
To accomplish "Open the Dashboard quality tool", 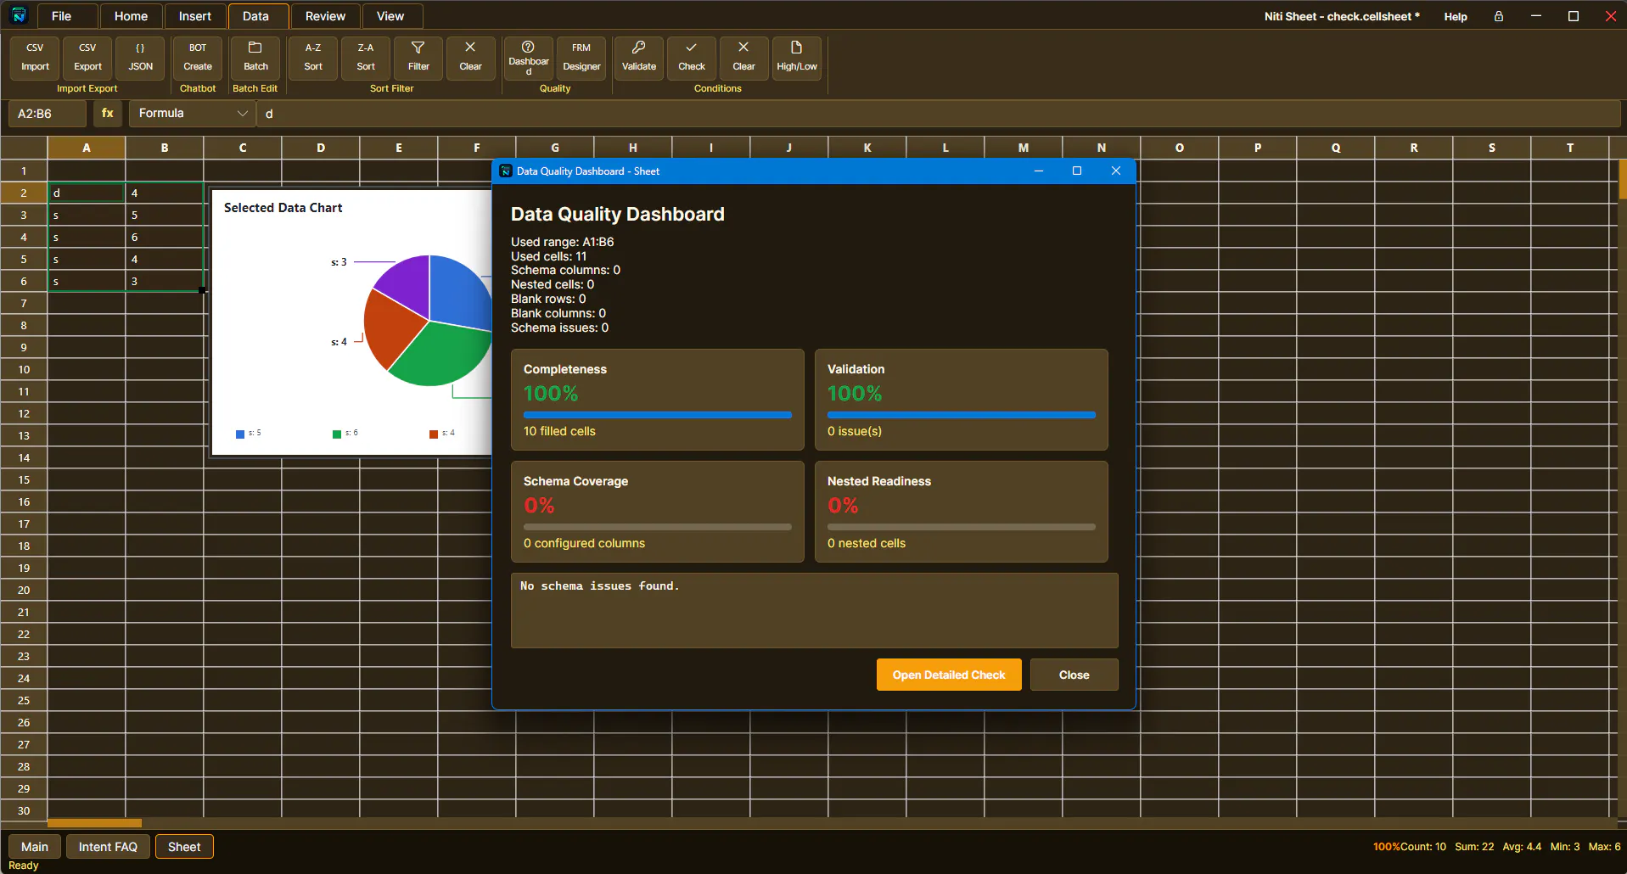I will 529,58.
